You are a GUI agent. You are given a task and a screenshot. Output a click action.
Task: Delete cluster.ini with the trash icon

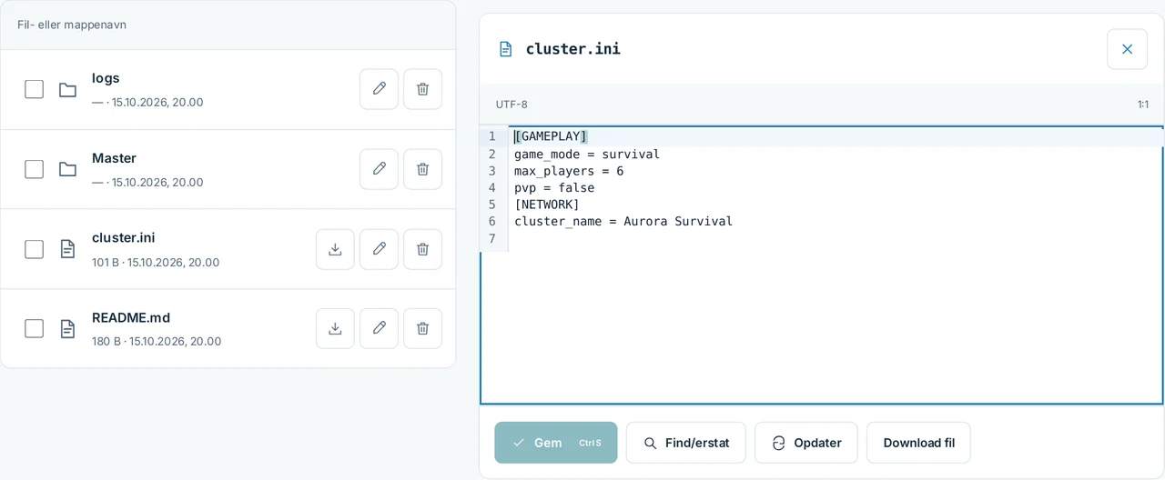[x=422, y=249]
